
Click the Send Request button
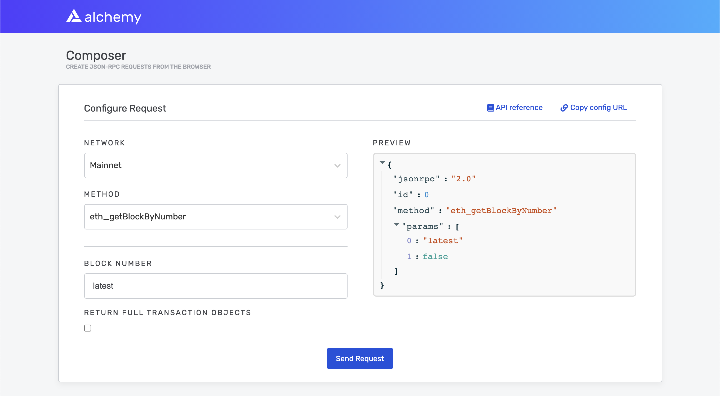point(360,358)
